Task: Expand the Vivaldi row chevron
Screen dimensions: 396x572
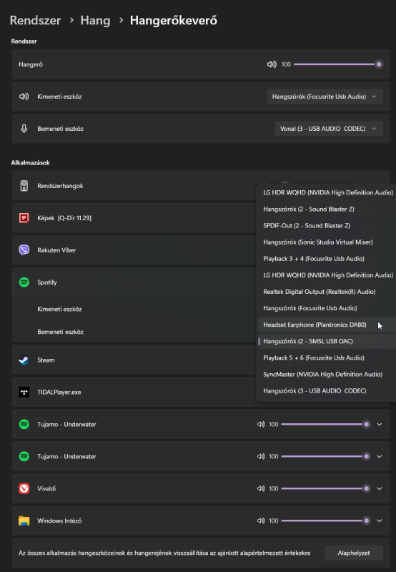Action: (380, 488)
